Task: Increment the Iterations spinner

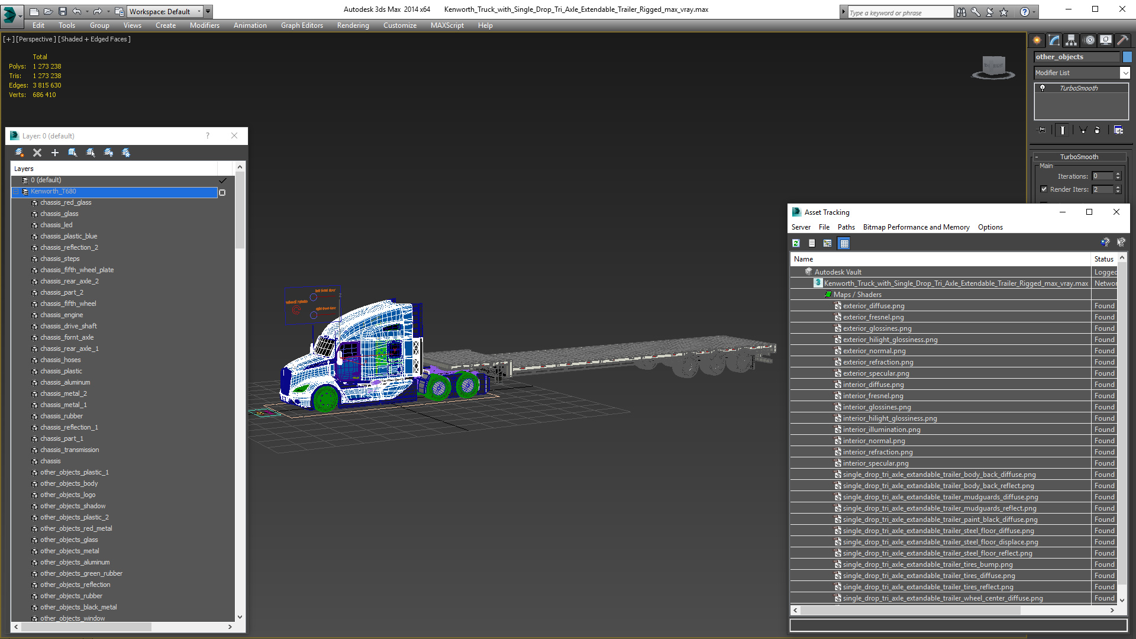Action: [x=1118, y=174]
